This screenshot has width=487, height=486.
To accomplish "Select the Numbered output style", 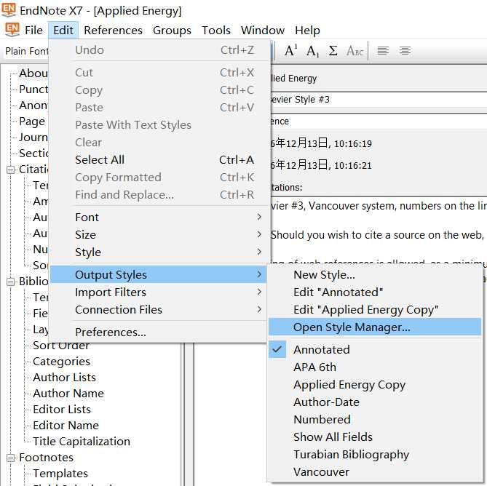I will (375, 419).
